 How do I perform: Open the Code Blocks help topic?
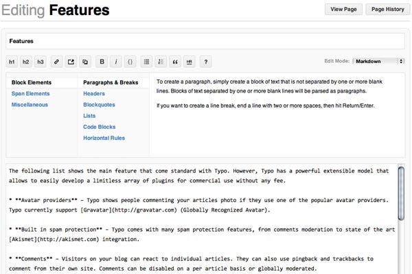(x=100, y=127)
